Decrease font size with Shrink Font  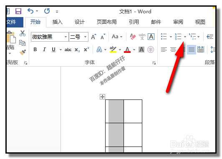103,37
